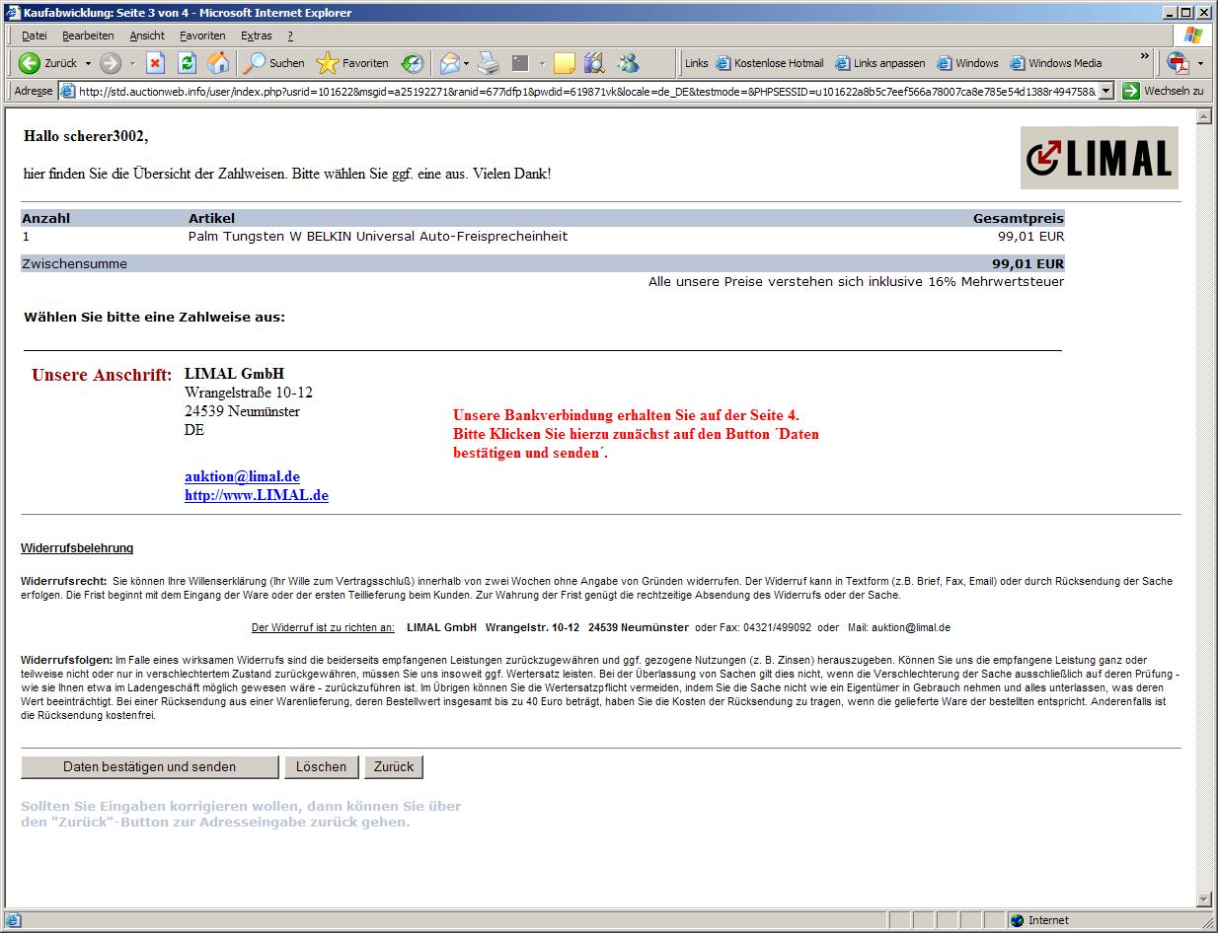The height and width of the screenshot is (933, 1218).
Task: Follow the http://www.LIMAL.de link
Action: tap(256, 495)
